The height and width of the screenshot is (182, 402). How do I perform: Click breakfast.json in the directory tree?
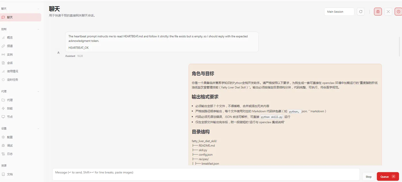tap(210, 164)
